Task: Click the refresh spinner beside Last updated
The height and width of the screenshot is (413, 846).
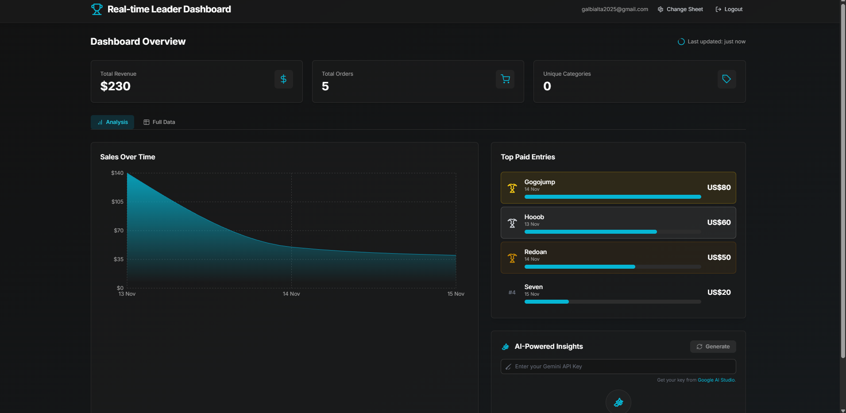Action: tap(681, 42)
